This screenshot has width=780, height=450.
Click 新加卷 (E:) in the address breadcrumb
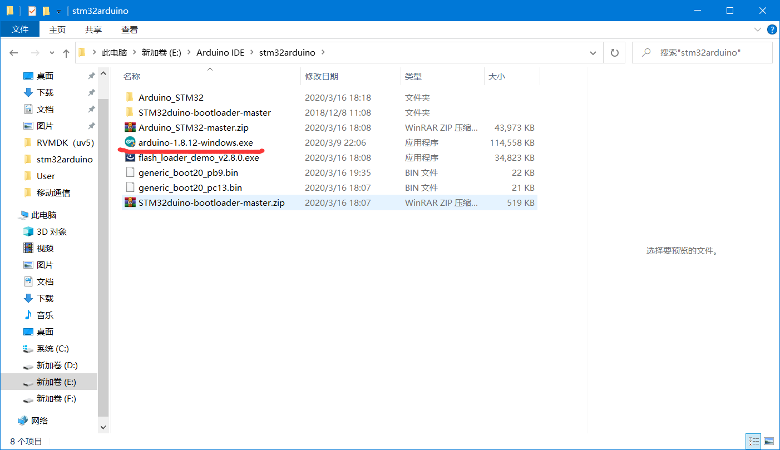coord(162,53)
